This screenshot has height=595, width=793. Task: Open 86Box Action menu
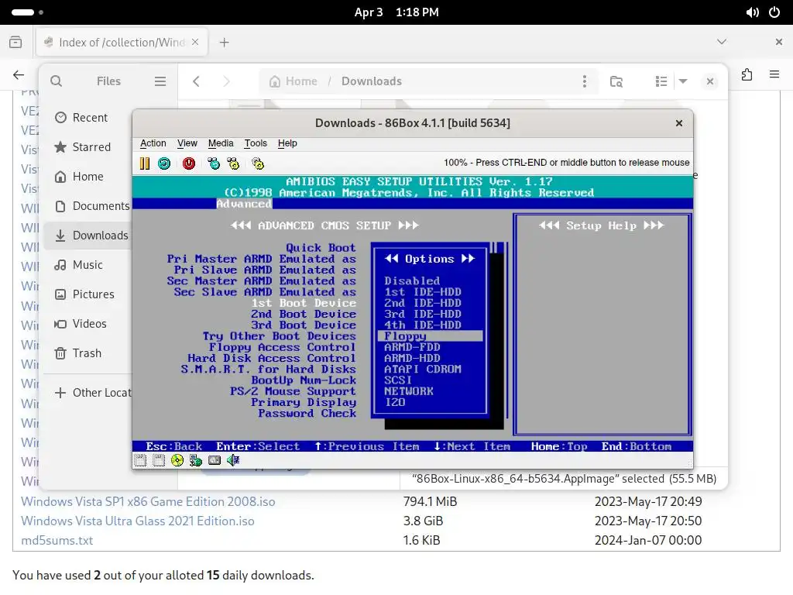(153, 143)
